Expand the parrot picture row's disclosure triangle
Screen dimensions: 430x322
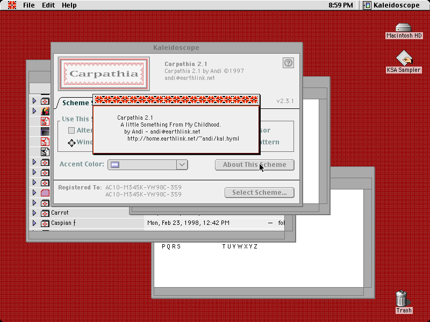34,111
